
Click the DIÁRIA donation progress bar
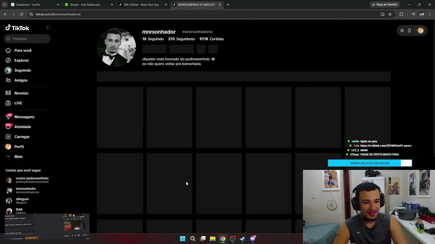(370, 163)
